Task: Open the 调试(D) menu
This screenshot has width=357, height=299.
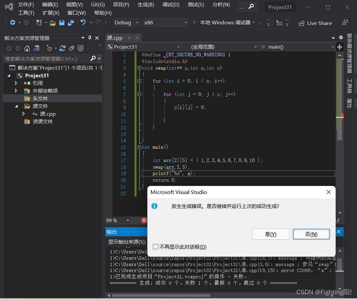Action: point(171,5)
